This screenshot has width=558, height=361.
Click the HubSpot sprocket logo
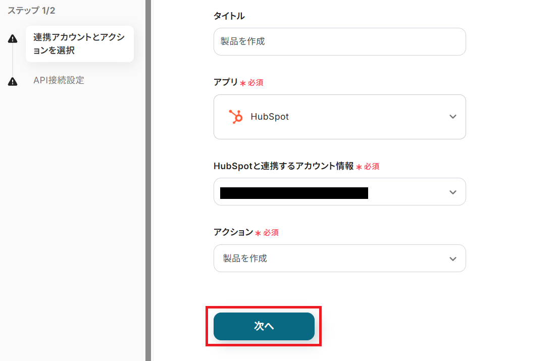(x=235, y=117)
